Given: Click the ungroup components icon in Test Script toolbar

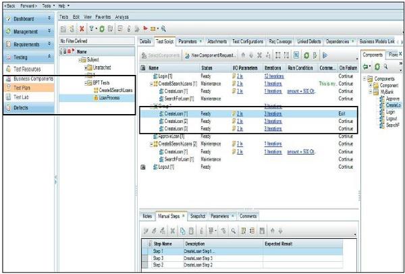Looking at the screenshot, I should coord(286,55).
